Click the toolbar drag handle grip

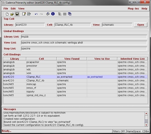[x=3, y=14]
